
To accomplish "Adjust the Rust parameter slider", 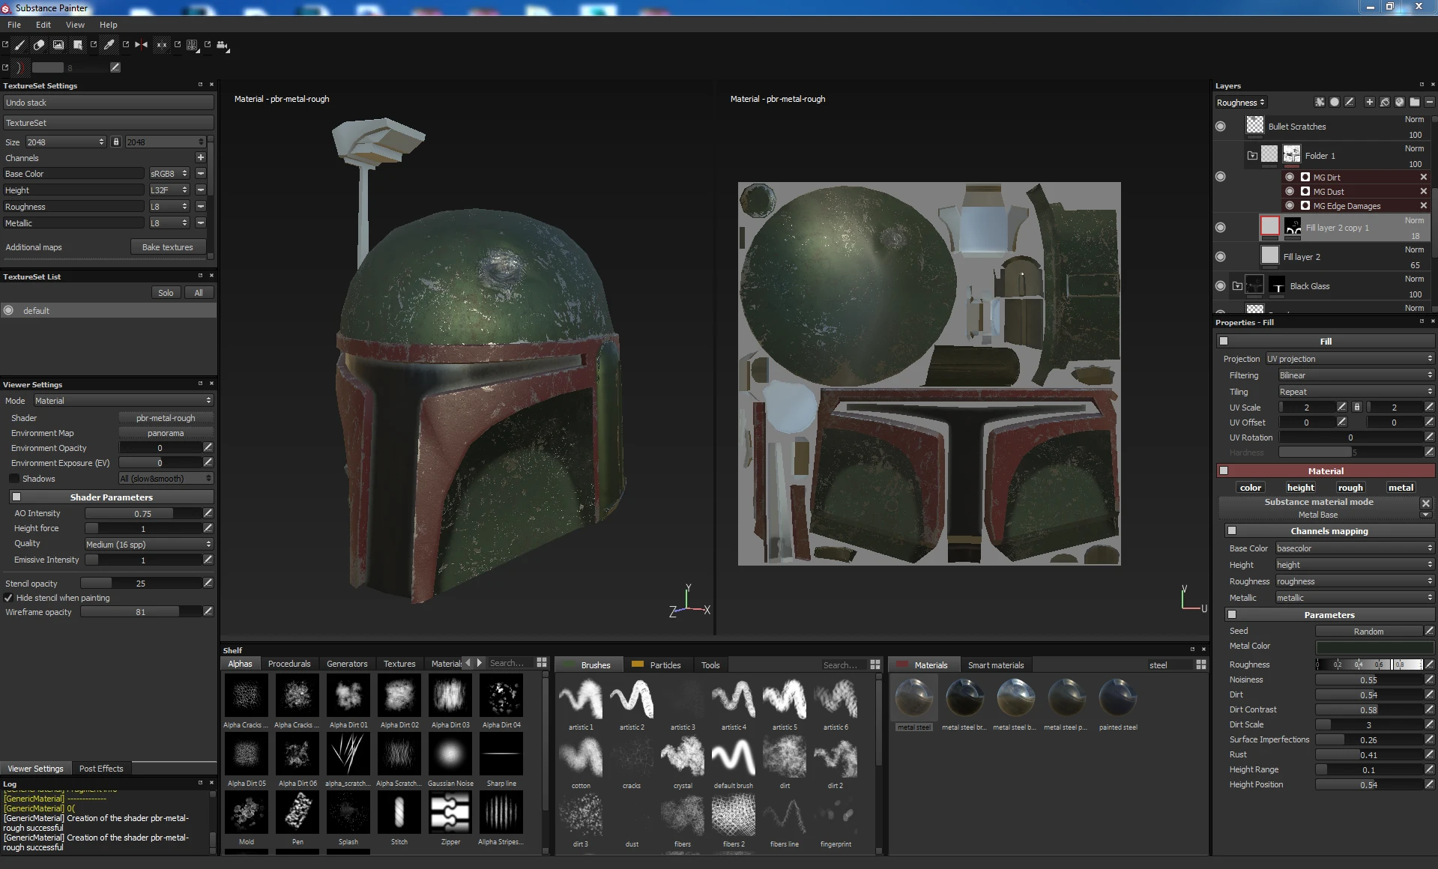I will click(1369, 755).
